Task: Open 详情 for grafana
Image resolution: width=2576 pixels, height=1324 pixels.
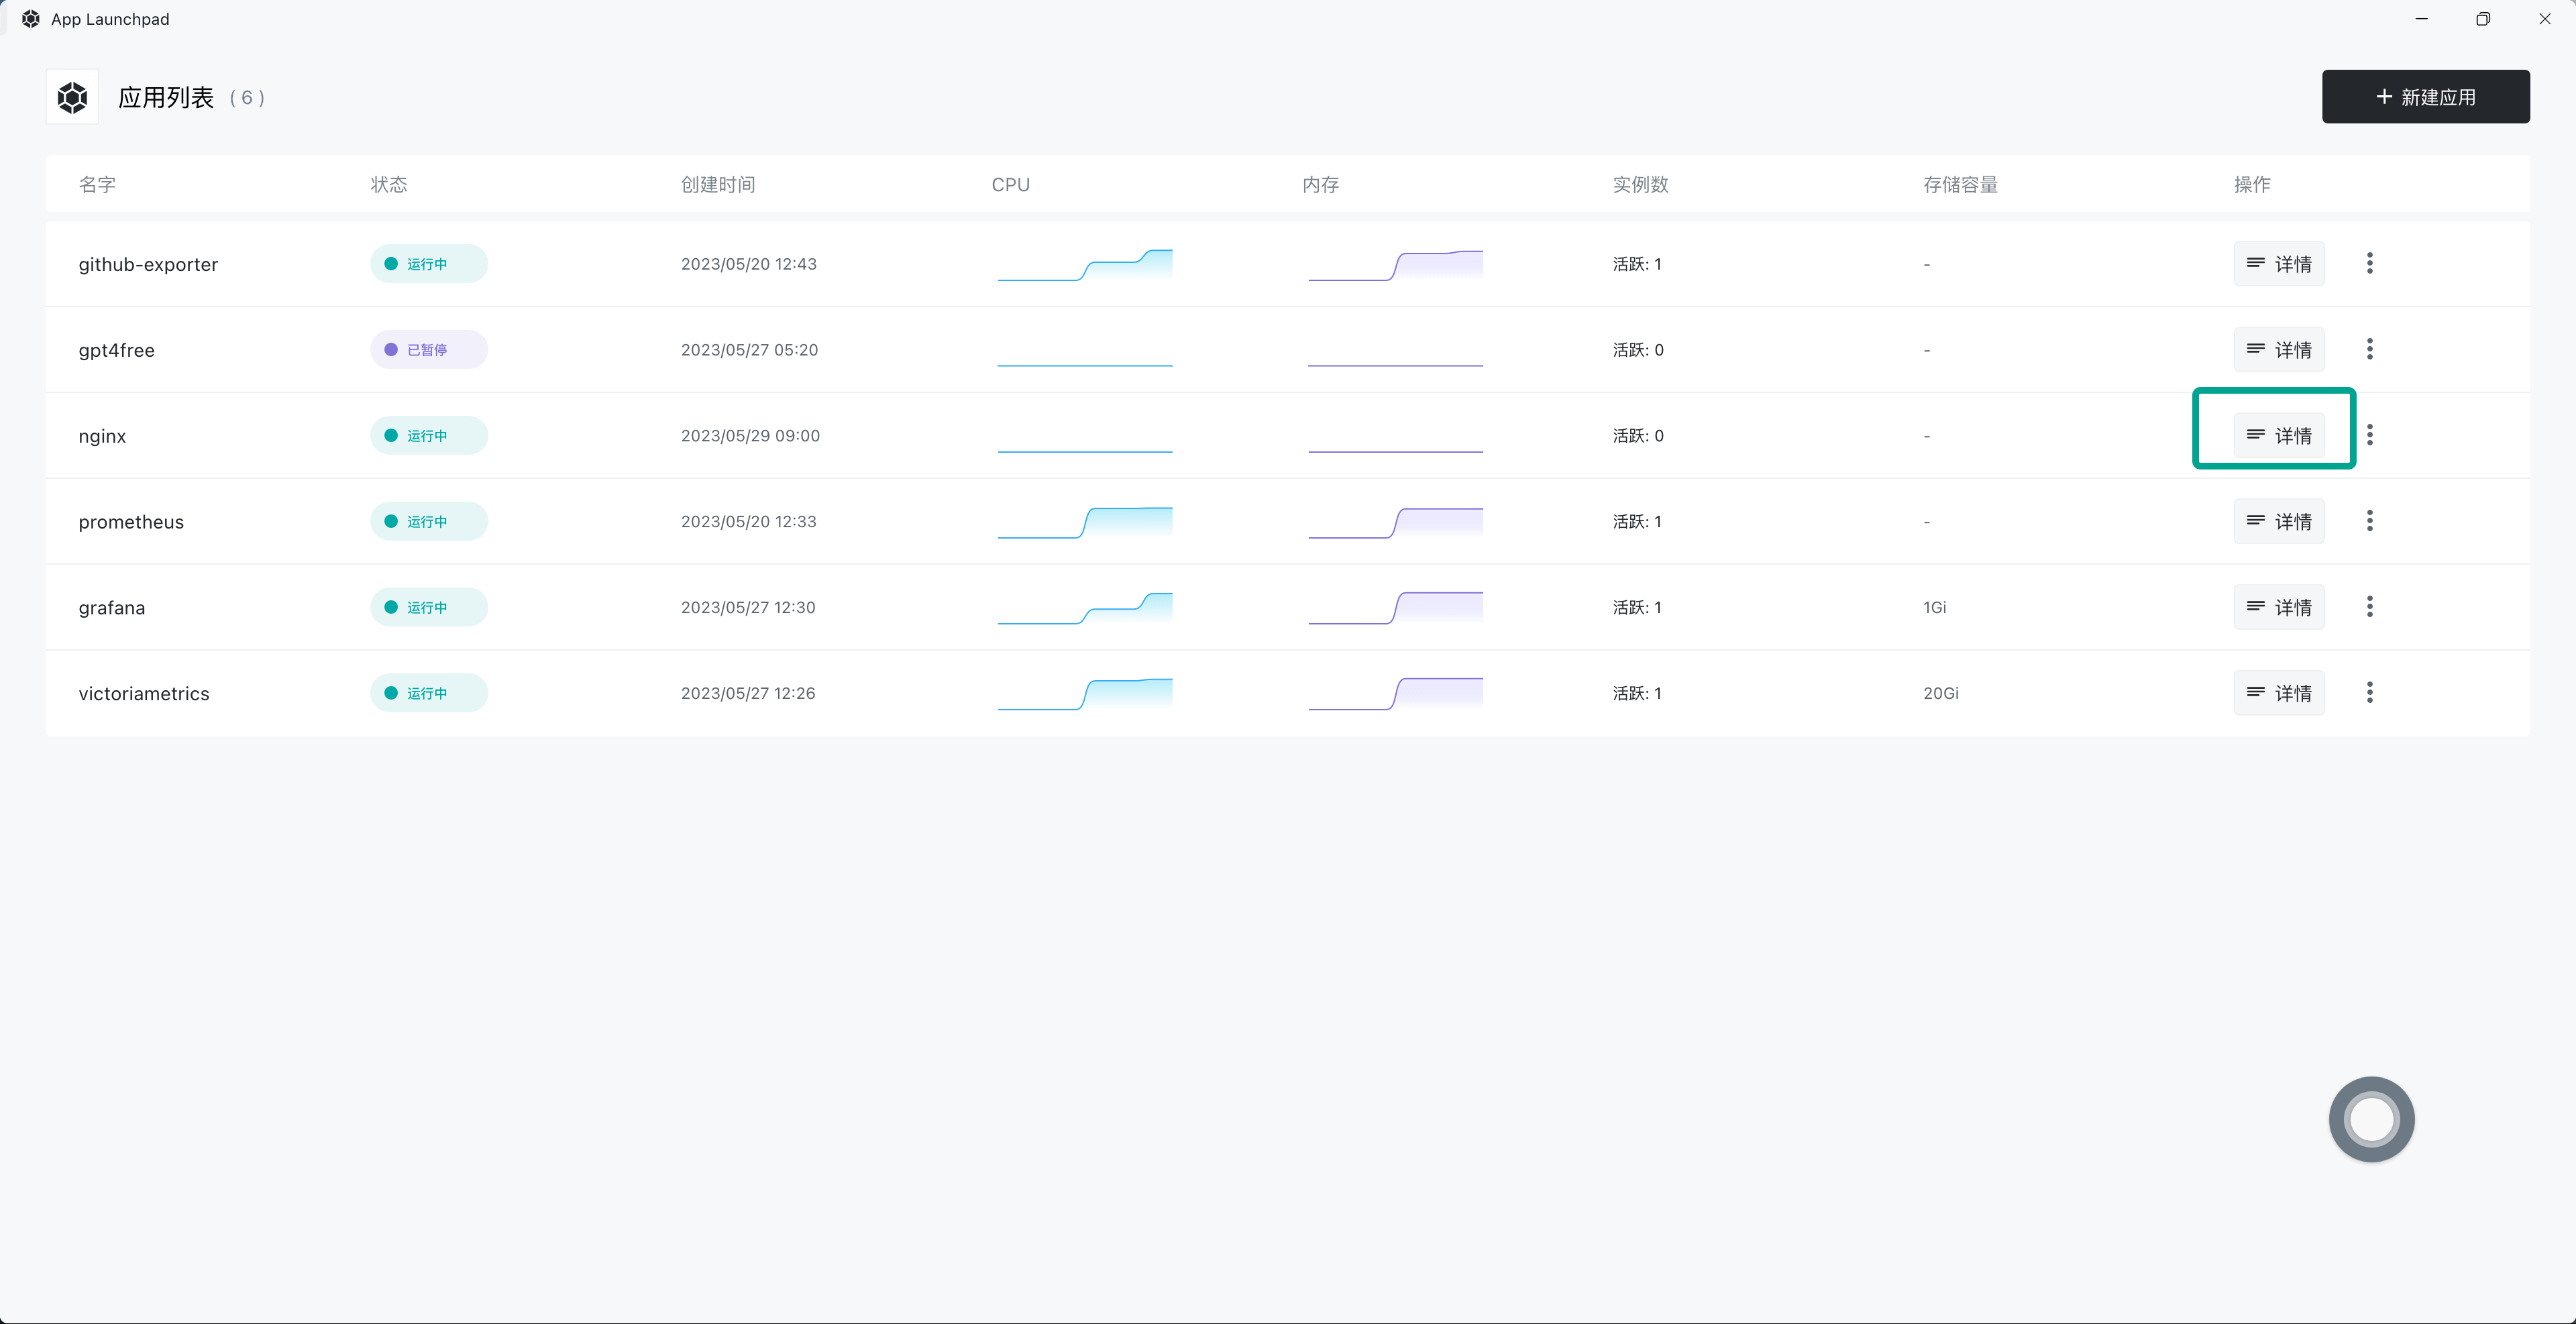Action: coord(2279,607)
